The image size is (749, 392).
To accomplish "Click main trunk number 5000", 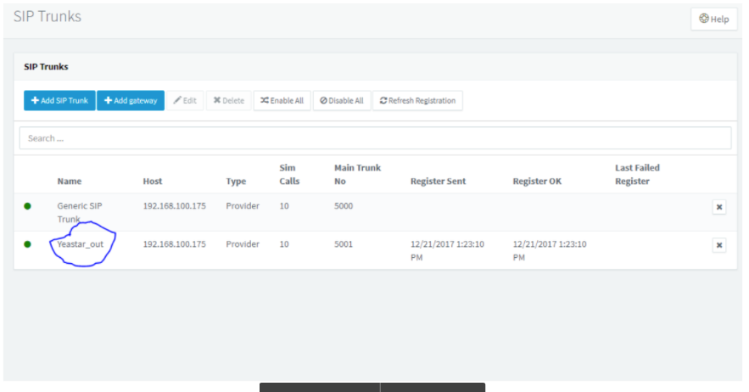I will pyautogui.click(x=344, y=206).
